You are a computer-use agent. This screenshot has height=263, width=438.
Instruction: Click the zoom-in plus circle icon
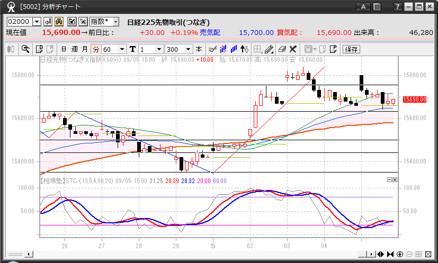(x=400, y=254)
